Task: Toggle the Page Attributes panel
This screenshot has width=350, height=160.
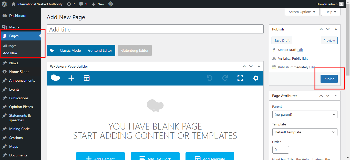Action: [336, 96]
